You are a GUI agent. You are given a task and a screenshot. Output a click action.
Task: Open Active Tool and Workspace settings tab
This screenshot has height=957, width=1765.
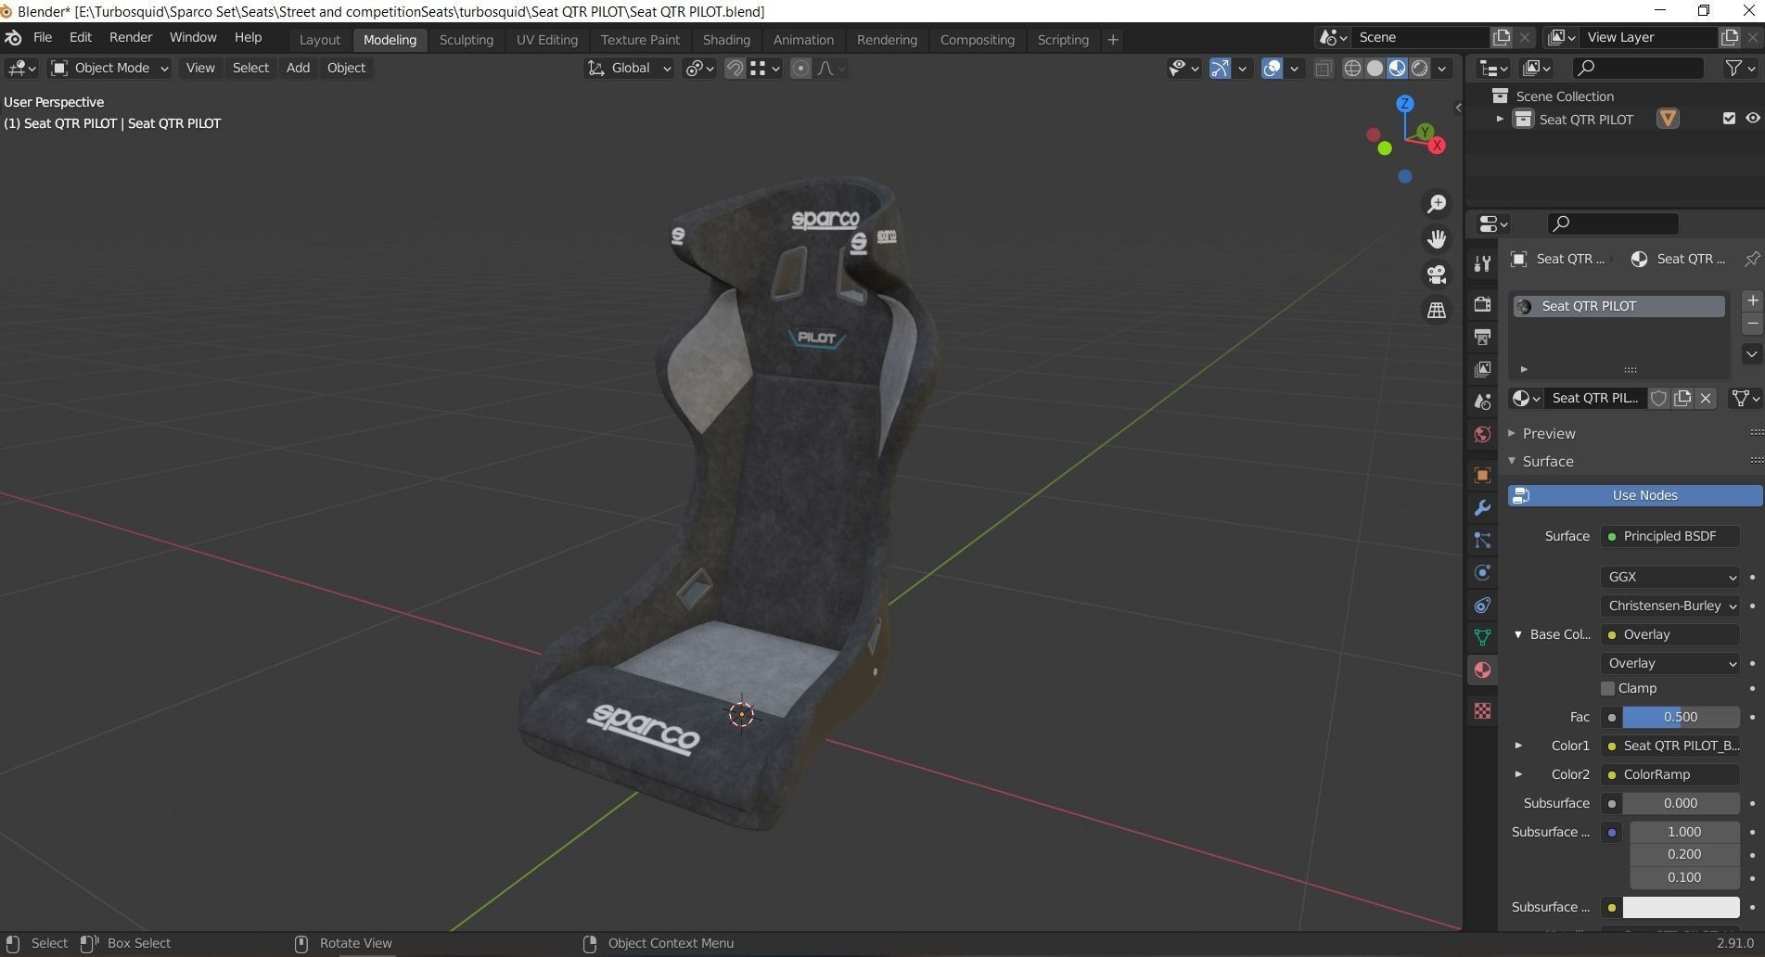[1482, 264]
